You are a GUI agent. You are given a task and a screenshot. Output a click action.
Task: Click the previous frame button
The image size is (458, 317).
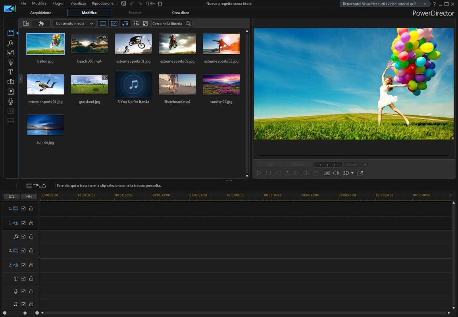[x=278, y=173]
